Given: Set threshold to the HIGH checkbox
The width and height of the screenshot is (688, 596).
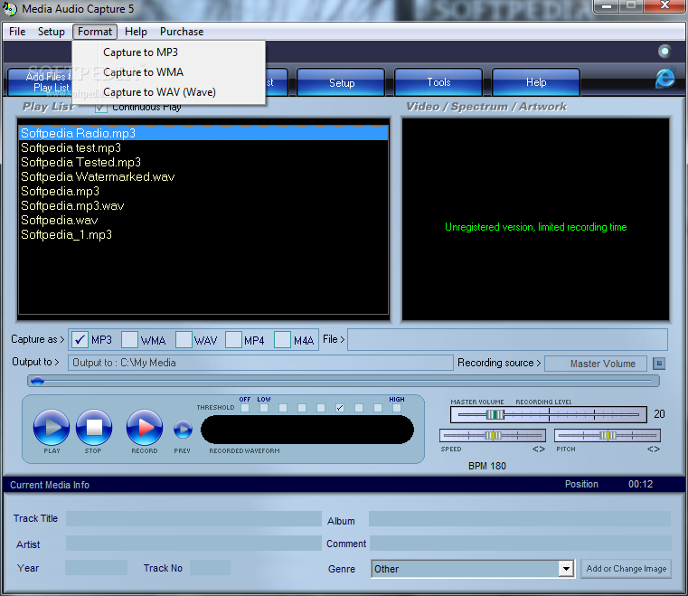Looking at the screenshot, I should tap(397, 408).
